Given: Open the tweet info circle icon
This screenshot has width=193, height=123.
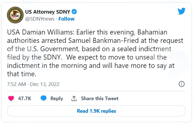Looking at the screenshot, I should click(182, 84).
